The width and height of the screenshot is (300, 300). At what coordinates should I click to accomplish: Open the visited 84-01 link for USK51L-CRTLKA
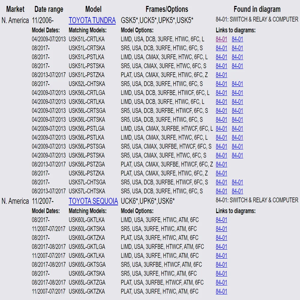[x=221, y=39]
